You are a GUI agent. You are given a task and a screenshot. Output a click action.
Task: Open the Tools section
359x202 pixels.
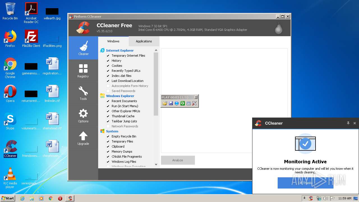point(83,93)
